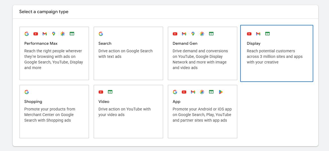Click the green Display icon in Video card
The width and height of the screenshot is (329, 151).
[110, 92]
